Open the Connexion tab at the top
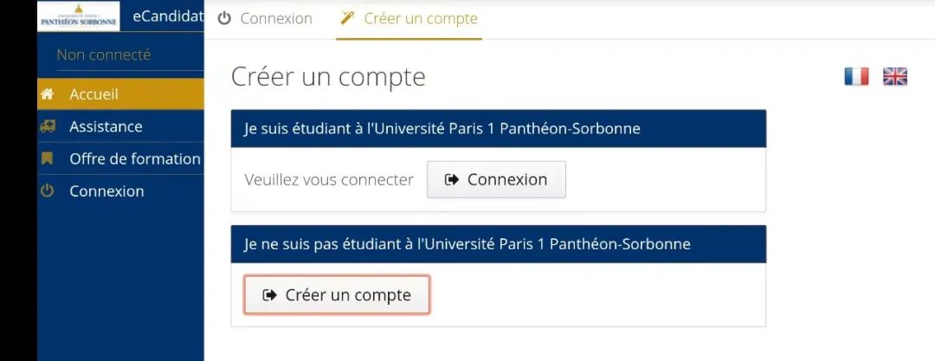The image size is (935, 361). coord(266,19)
